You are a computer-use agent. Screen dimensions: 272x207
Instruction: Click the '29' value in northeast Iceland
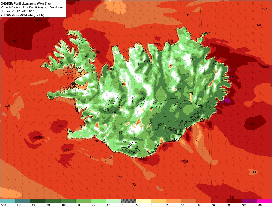point(191,59)
